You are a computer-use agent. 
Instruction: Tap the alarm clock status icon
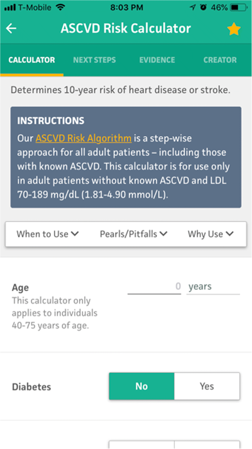point(203,7)
